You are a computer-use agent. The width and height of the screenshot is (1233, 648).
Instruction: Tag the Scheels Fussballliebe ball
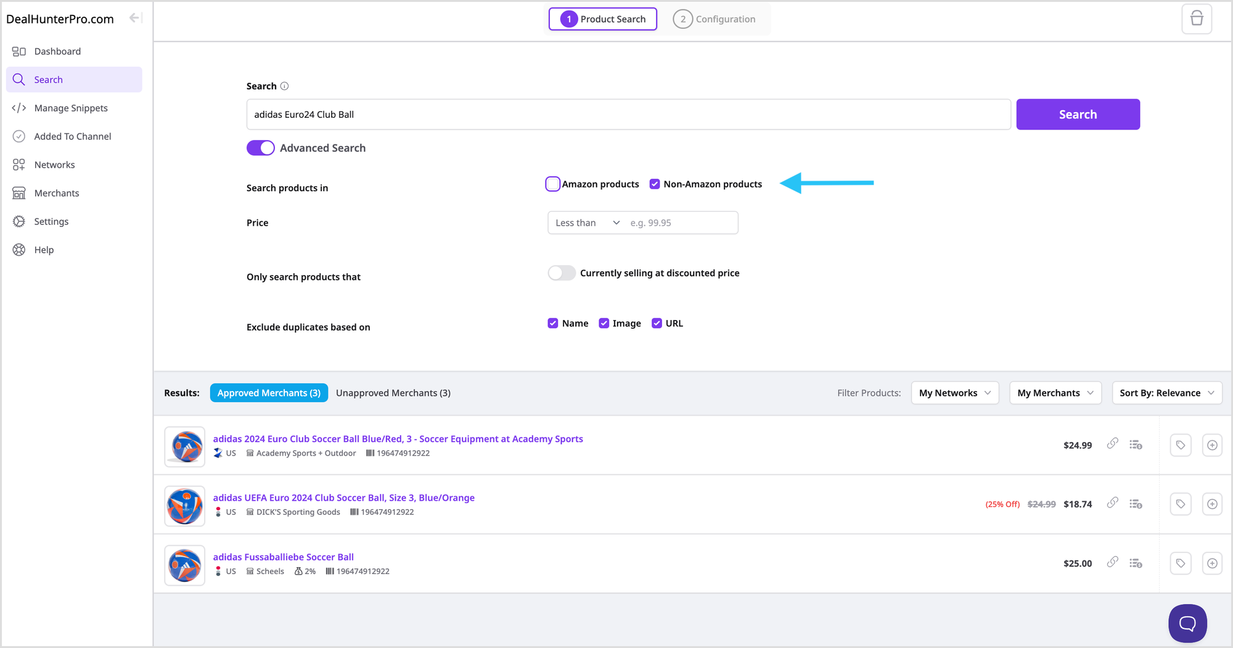pos(1181,564)
